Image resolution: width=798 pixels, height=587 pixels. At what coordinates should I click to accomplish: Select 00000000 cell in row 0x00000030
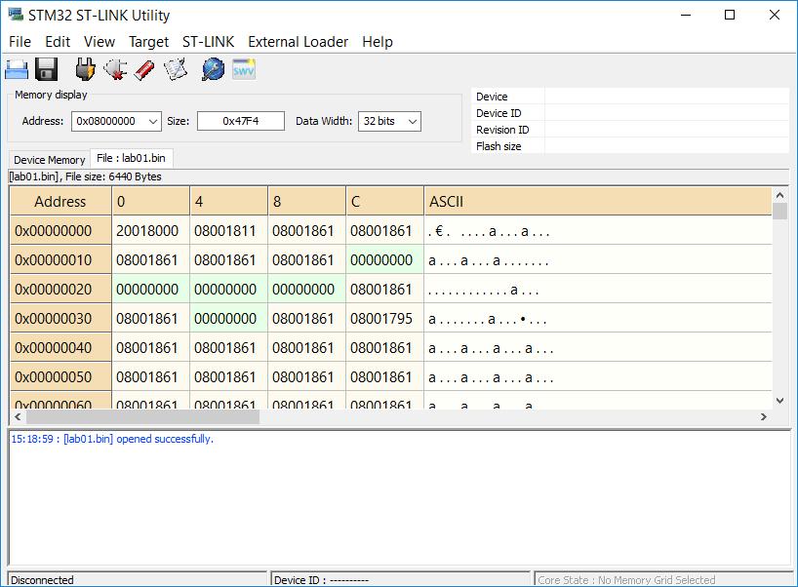point(229,319)
